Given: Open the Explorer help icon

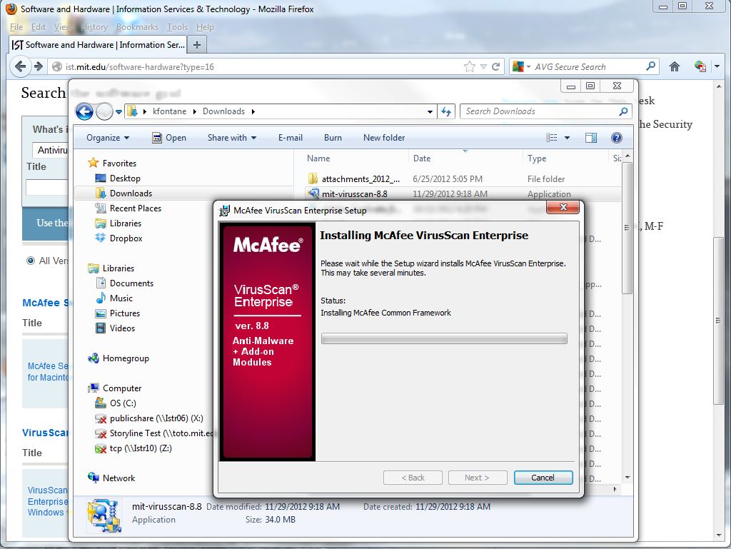Looking at the screenshot, I should point(617,138).
